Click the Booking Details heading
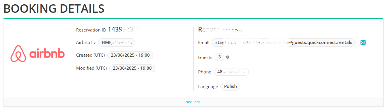This screenshot has height=109, width=385. tap(54, 9)
